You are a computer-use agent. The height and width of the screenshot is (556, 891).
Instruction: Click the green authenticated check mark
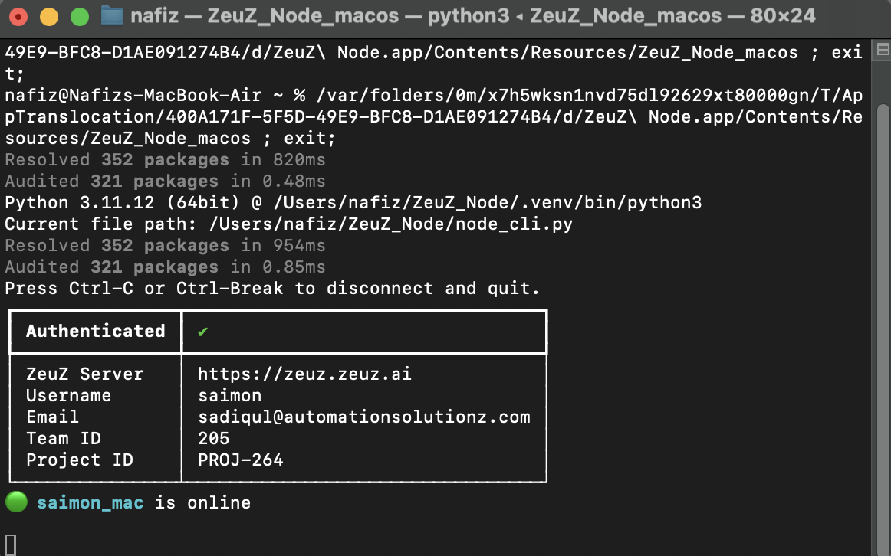point(203,332)
